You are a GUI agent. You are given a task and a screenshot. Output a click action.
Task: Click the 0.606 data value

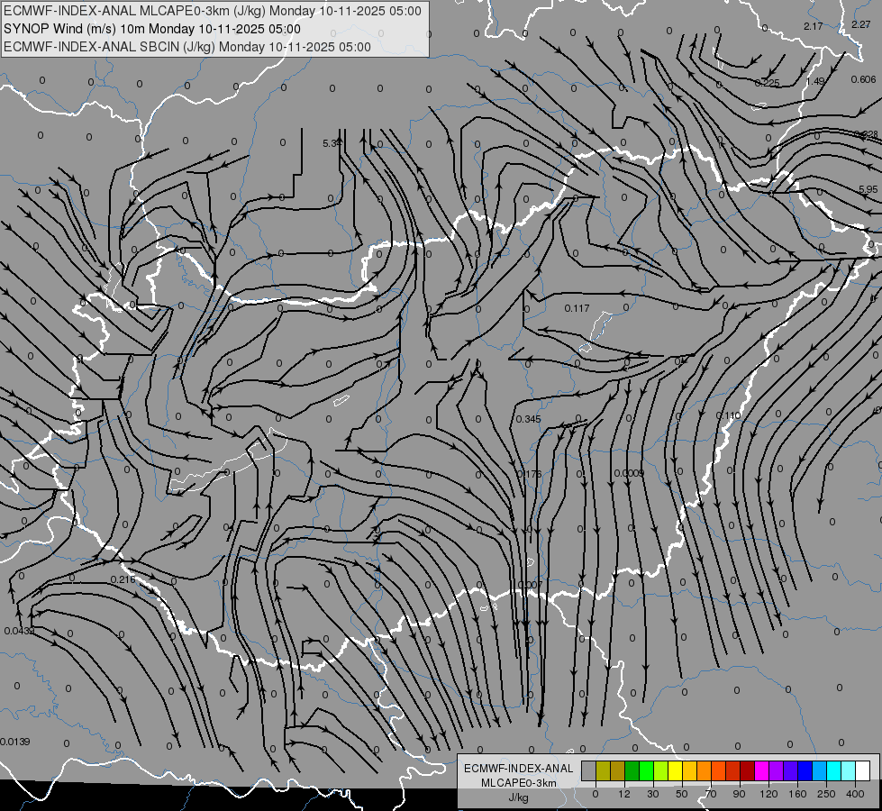863,79
